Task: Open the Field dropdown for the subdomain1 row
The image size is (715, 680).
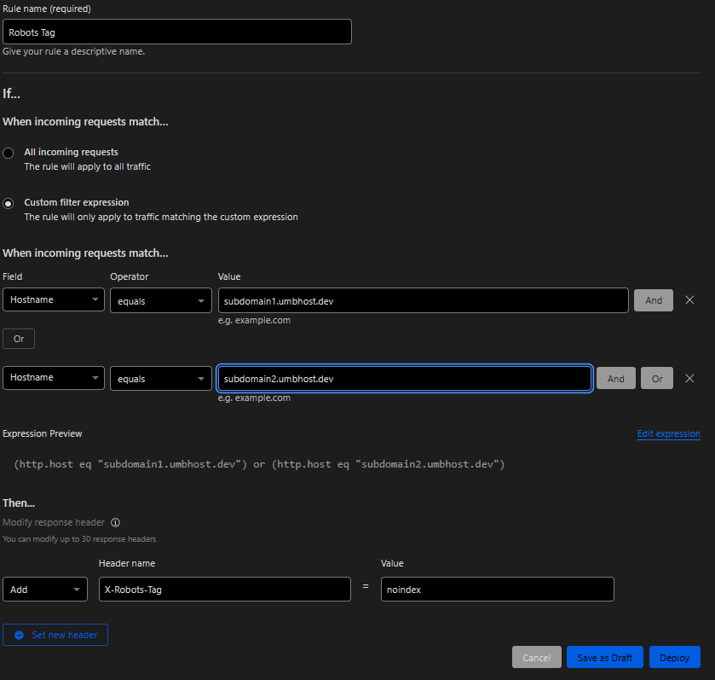Action: pos(54,299)
